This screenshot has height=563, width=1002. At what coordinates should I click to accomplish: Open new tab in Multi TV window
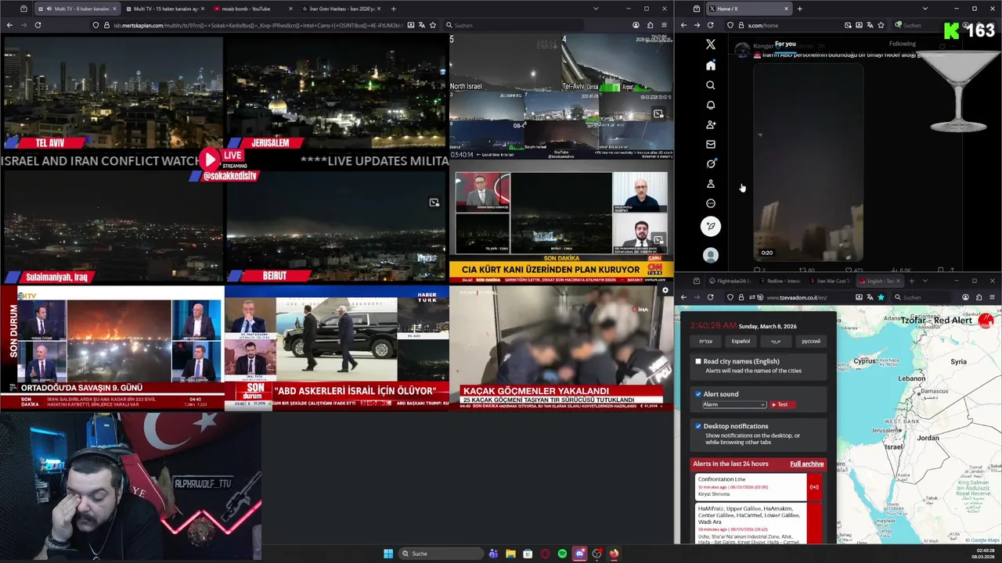click(x=393, y=9)
